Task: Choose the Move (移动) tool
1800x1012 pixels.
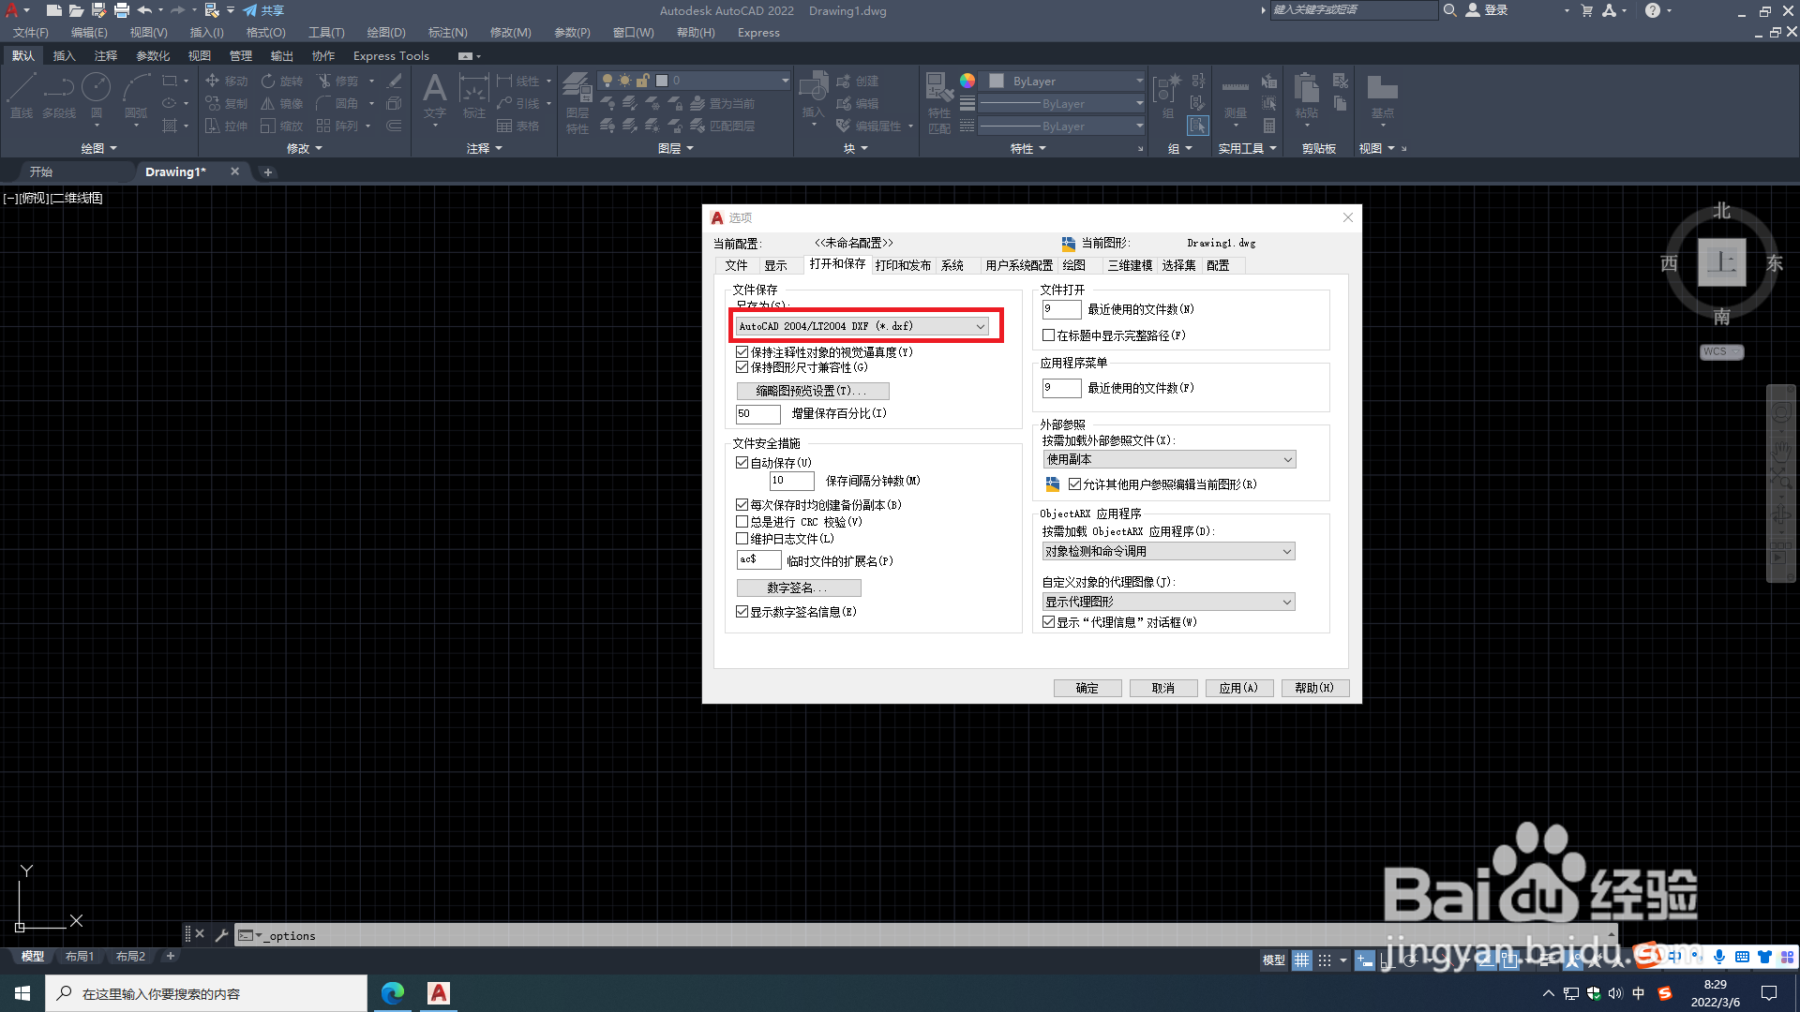Action: click(226, 81)
